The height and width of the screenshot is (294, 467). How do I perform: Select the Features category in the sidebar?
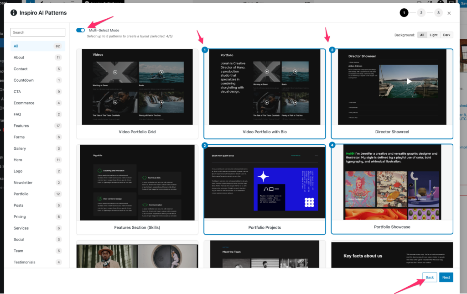(x=38, y=126)
